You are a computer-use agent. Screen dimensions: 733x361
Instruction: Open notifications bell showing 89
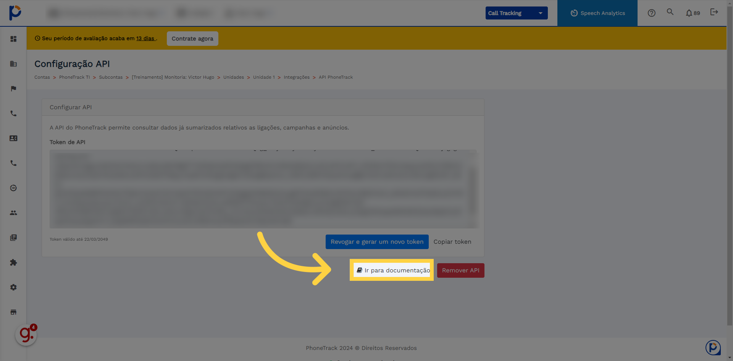(x=693, y=13)
